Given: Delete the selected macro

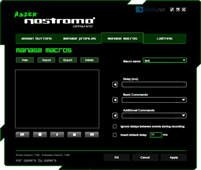Looking at the screenshot, I should 89,60.
